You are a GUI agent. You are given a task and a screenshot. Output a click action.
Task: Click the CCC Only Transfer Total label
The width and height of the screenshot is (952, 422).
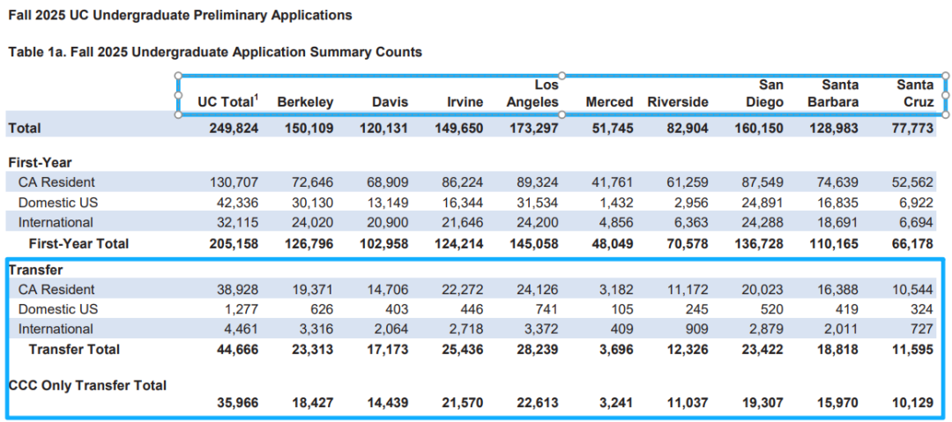pos(87,385)
